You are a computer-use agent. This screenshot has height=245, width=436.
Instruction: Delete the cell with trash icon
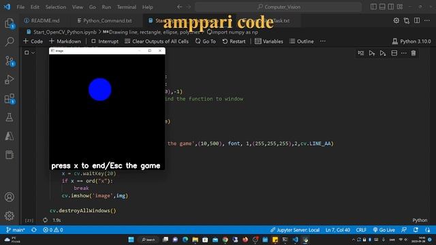tap(414, 53)
